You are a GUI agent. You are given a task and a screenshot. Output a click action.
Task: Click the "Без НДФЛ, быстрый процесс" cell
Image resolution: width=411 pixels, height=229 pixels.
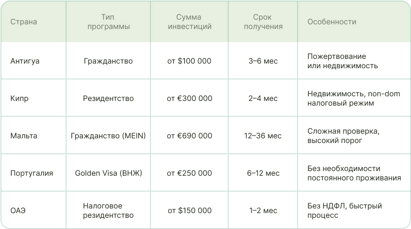(x=344, y=211)
